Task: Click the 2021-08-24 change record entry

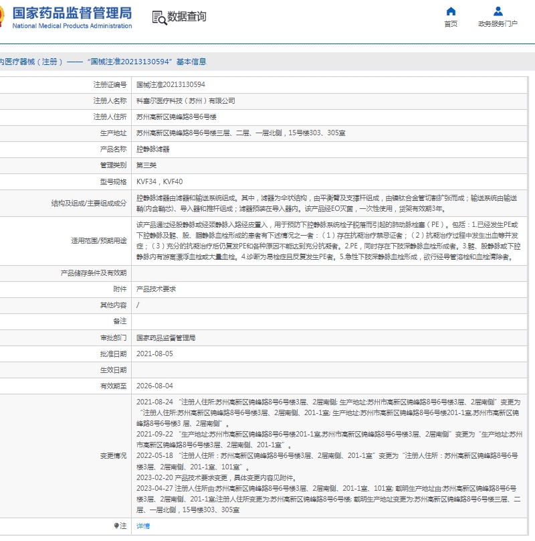Action: coord(328,412)
